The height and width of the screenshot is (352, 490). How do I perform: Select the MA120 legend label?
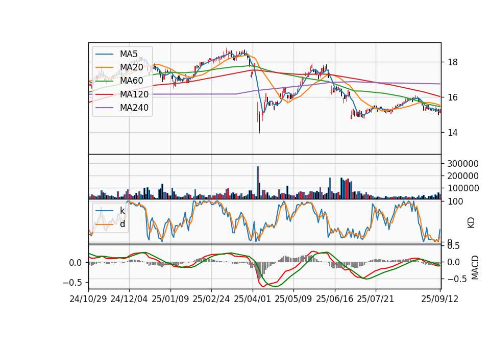134,94
